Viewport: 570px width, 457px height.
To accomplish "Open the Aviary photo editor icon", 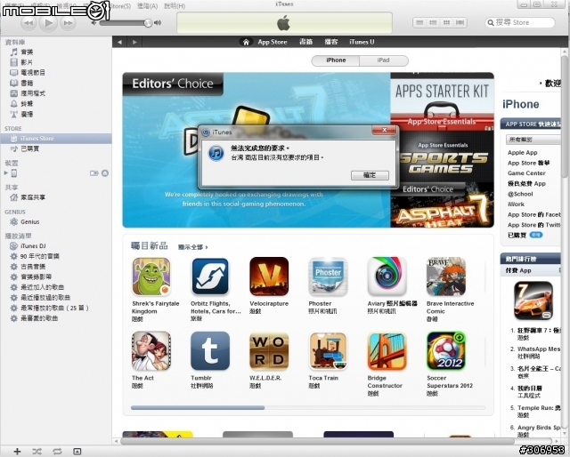I will [387, 277].
